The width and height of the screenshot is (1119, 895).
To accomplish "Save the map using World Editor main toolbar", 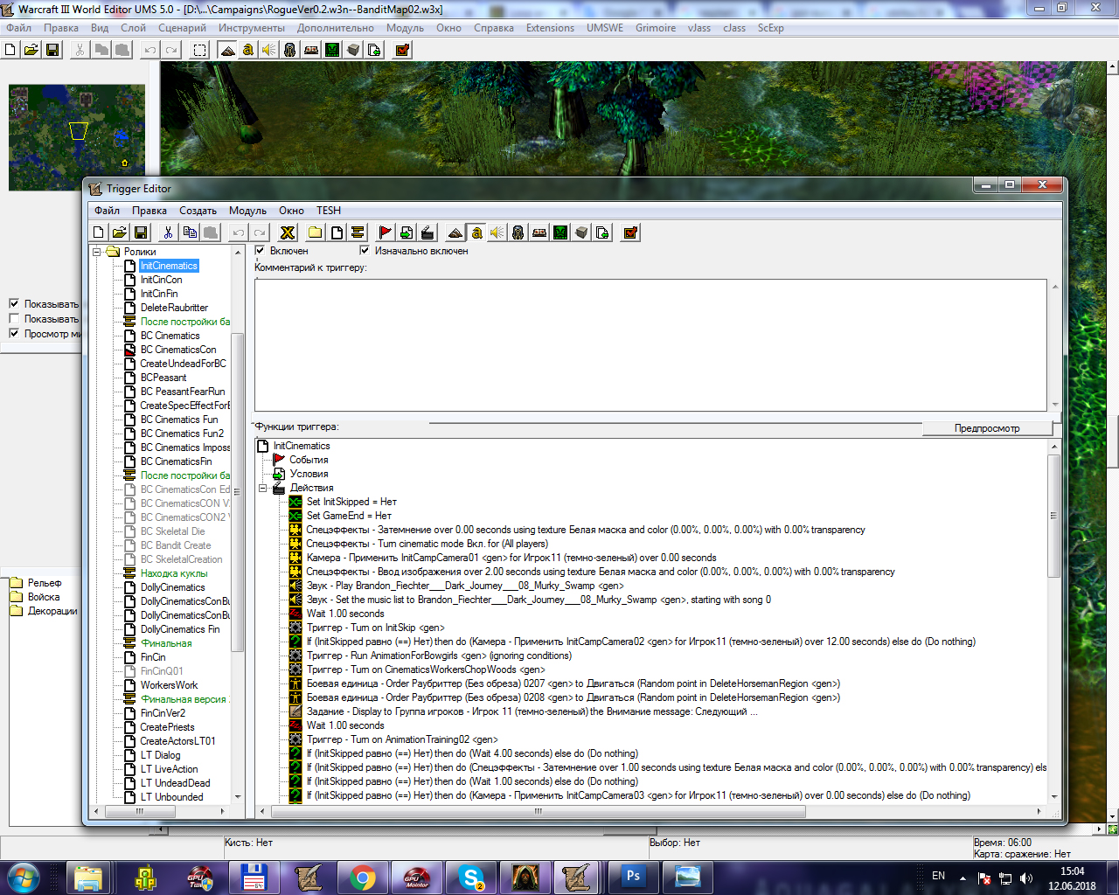I will tap(52, 50).
